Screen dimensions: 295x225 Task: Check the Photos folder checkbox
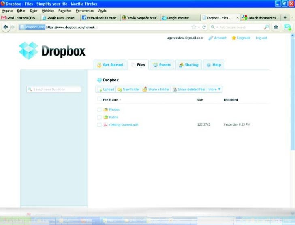pos(99,109)
